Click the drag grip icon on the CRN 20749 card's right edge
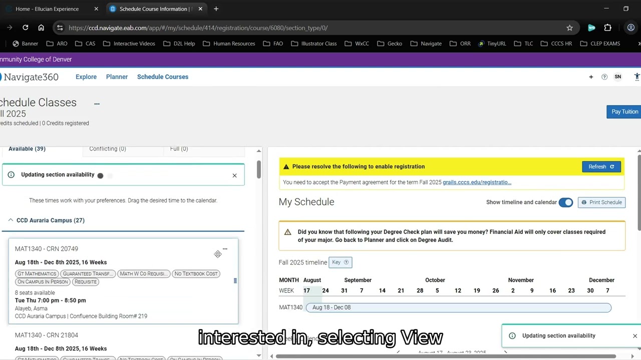Viewport: 641px width, 360px height. coord(235,280)
